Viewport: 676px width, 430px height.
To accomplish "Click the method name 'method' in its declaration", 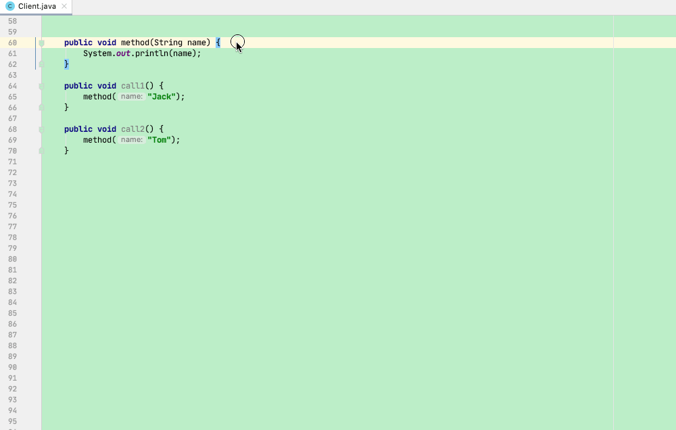I will pyautogui.click(x=135, y=43).
